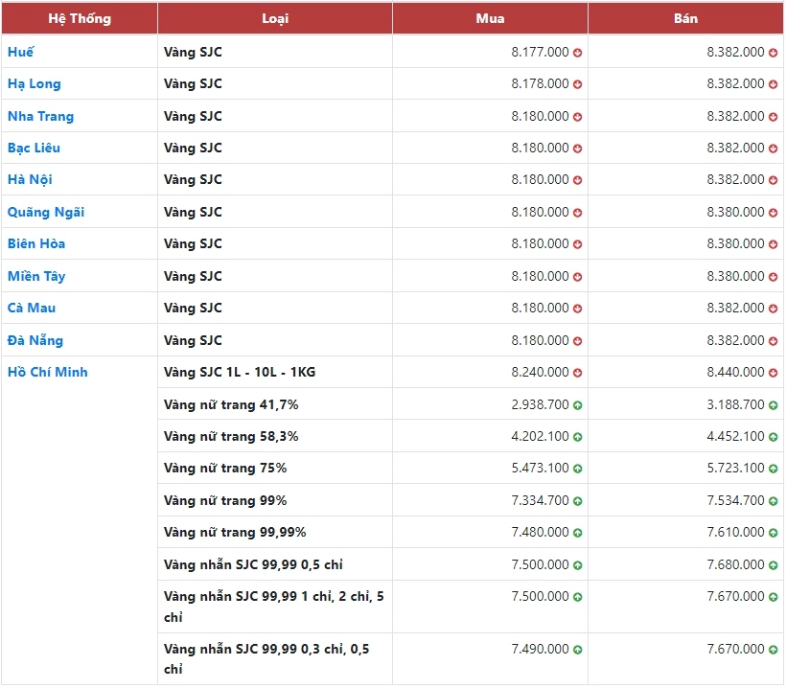Click green up icon beside 7.490.000

click(x=578, y=650)
